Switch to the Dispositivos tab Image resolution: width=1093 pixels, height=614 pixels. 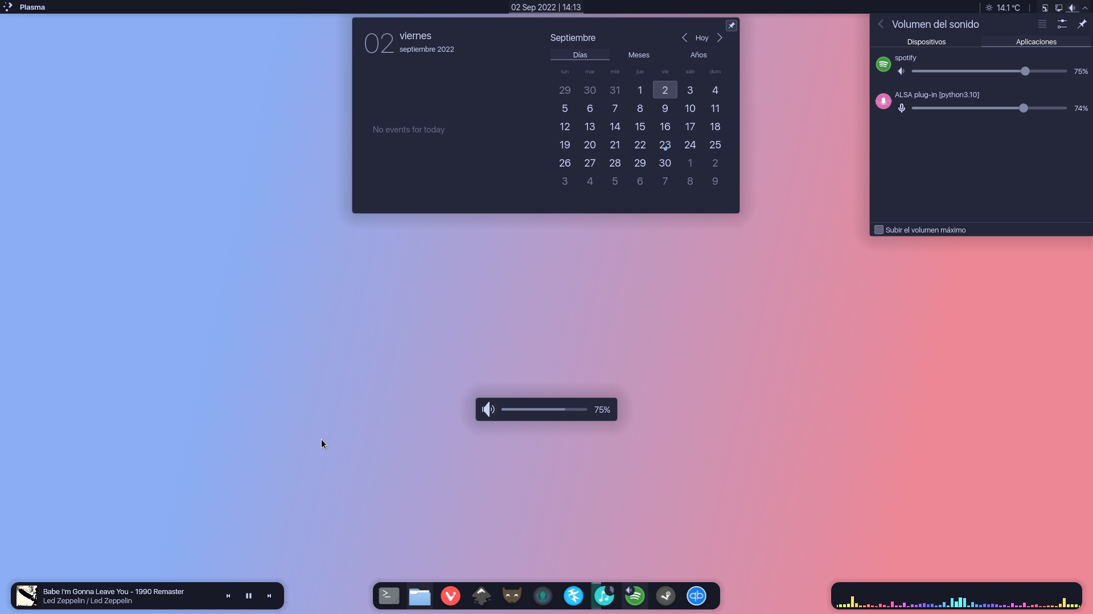pos(926,42)
